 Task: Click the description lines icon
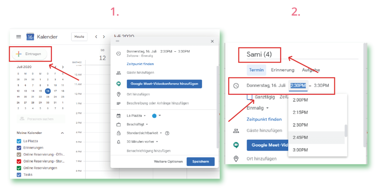tap(118, 103)
